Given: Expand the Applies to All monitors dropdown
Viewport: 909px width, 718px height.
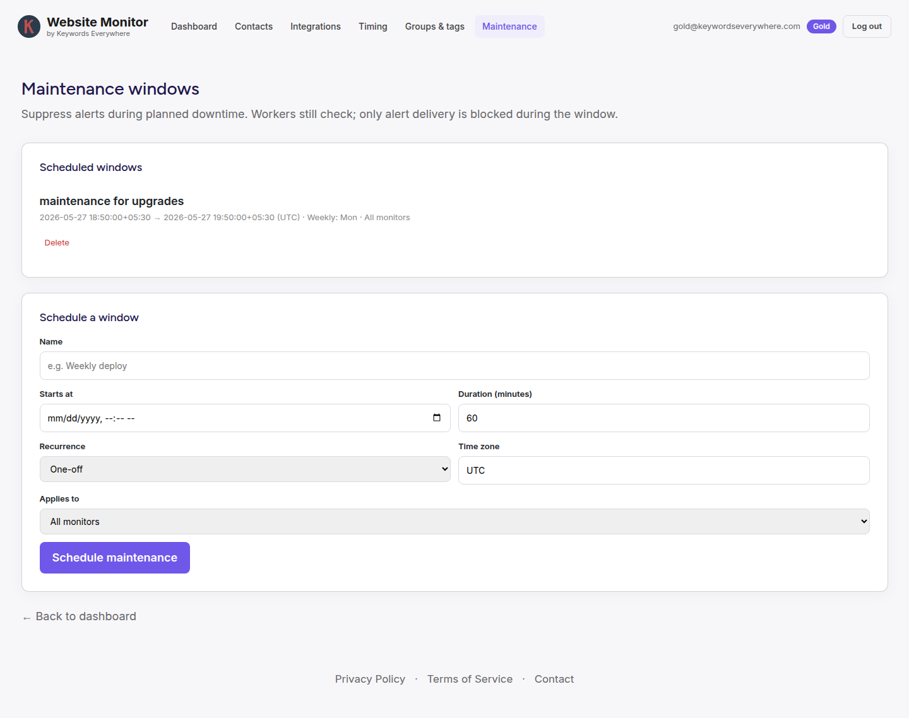Looking at the screenshot, I should point(454,522).
